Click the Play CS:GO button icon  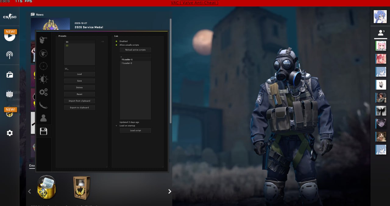pos(10,36)
